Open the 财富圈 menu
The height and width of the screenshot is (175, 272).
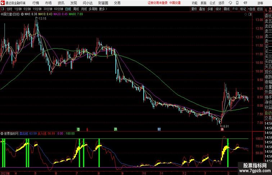click(103, 3)
